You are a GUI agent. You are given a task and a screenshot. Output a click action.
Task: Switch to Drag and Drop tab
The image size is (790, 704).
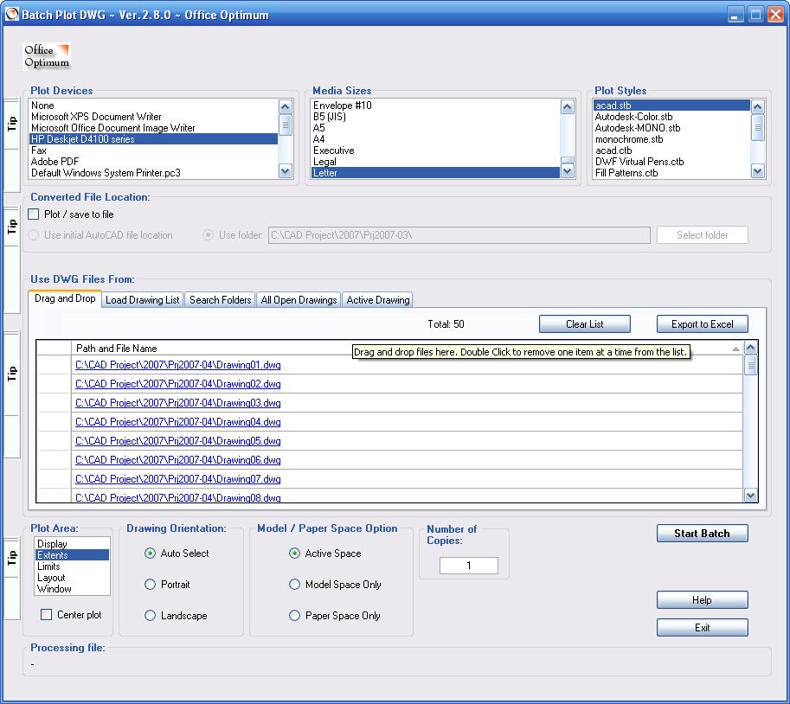point(65,298)
